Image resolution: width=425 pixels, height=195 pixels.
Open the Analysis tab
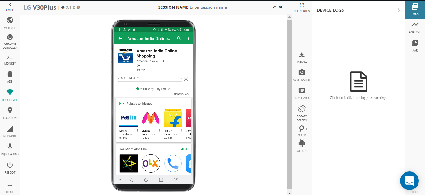click(415, 28)
